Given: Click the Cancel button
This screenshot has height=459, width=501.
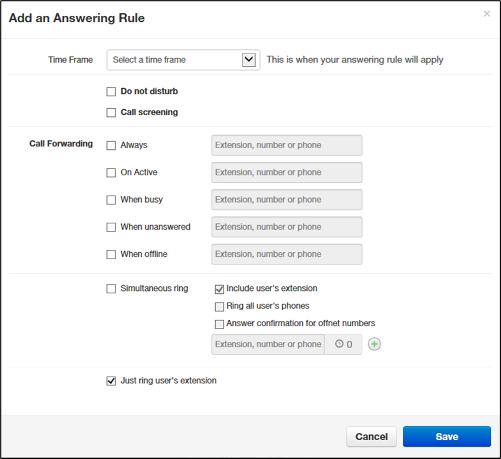Looking at the screenshot, I should click(x=371, y=437).
